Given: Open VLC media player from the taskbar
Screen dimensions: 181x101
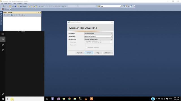Looking at the screenshot, I should coord(86,99).
